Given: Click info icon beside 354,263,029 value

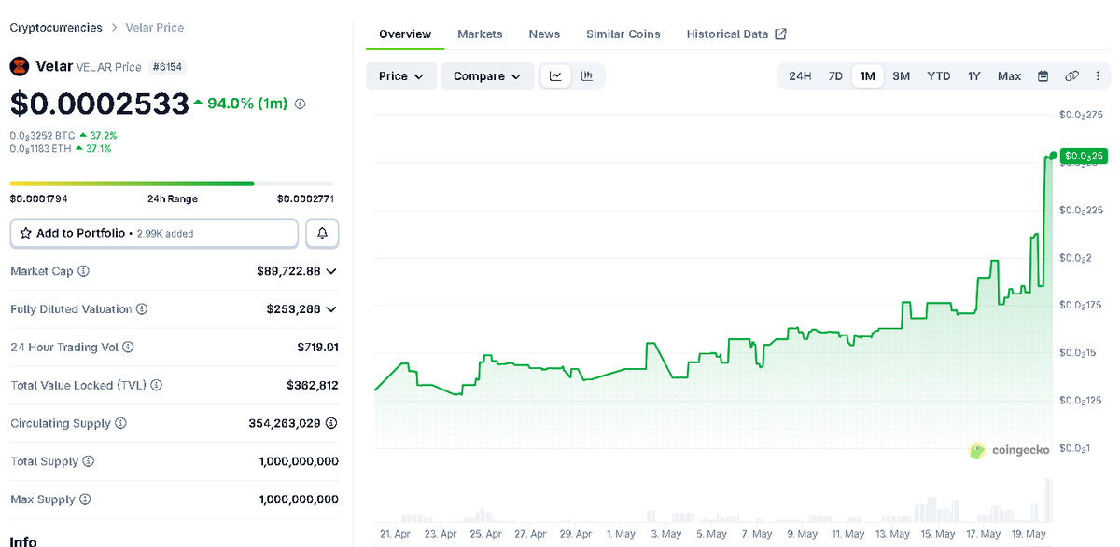Looking at the screenshot, I should click(x=331, y=423).
